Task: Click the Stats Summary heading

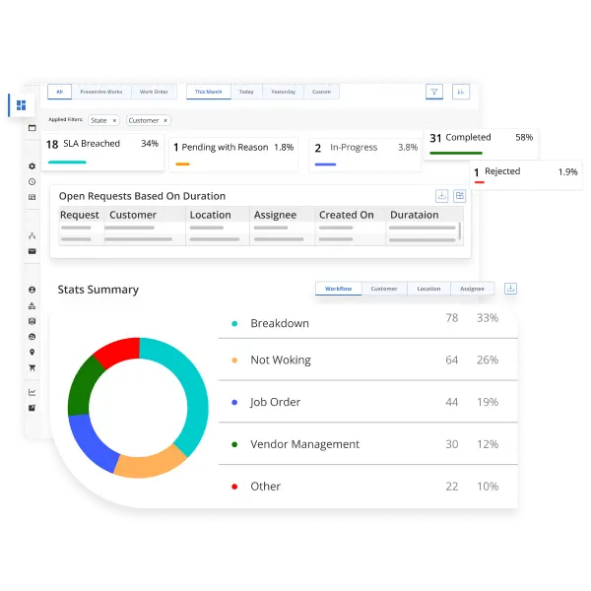Action: pyautogui.click(x=98, y=290)
